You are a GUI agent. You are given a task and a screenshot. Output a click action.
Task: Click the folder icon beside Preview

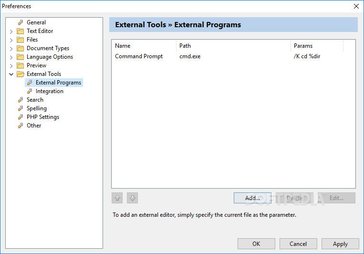coord(21,65)
